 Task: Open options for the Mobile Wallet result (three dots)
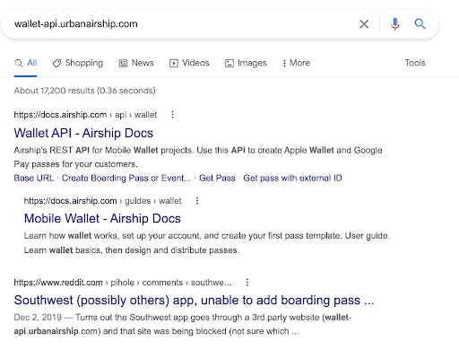coord(197,201)
